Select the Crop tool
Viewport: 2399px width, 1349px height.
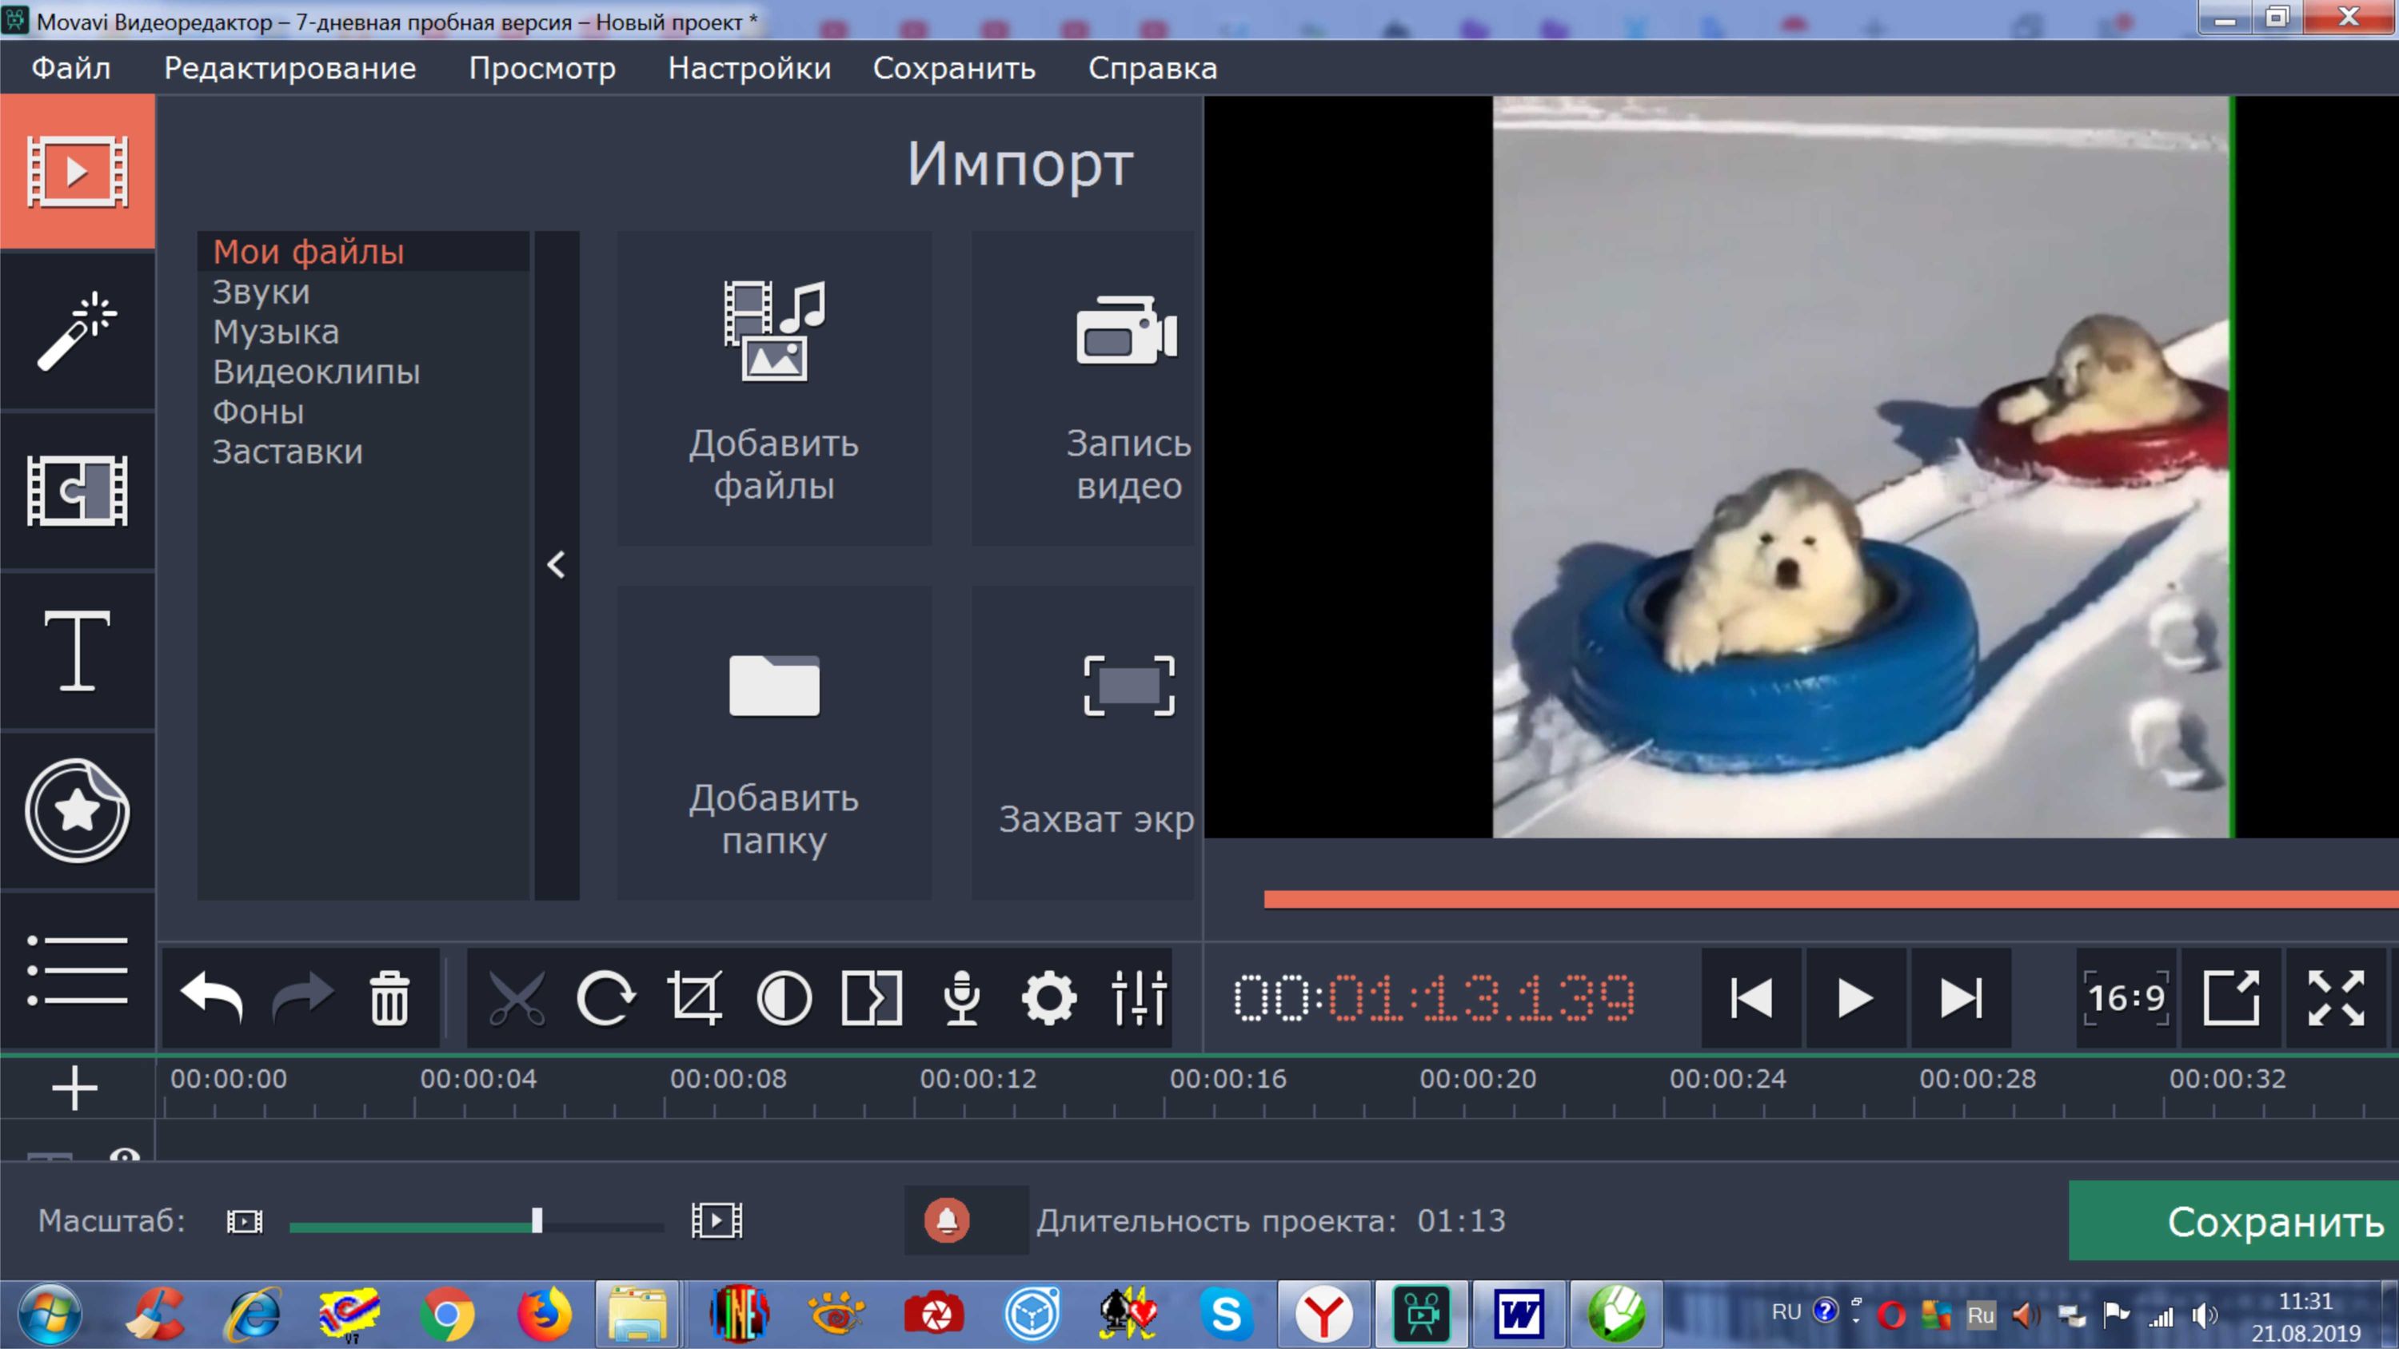tap(695, 998)
